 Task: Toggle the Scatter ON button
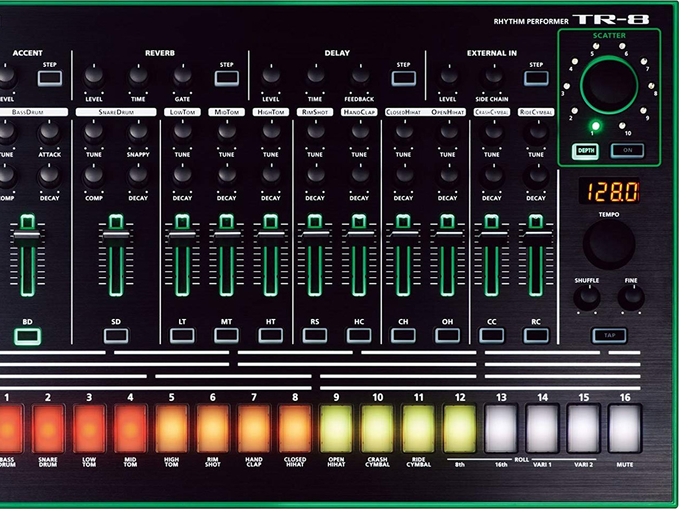pos(627,150)
